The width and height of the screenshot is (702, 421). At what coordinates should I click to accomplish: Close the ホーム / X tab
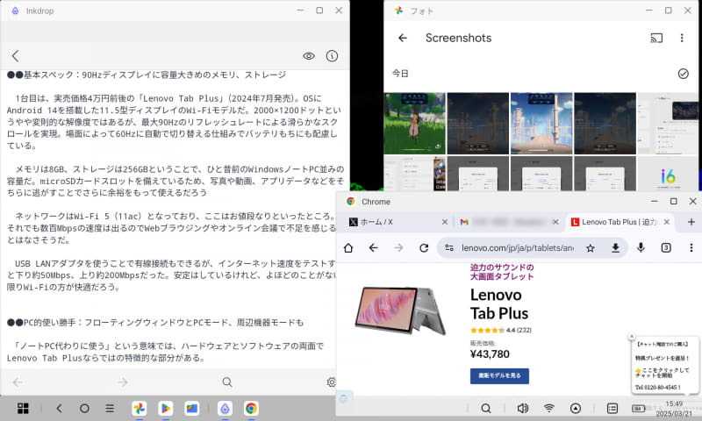(x=445, y=222)
